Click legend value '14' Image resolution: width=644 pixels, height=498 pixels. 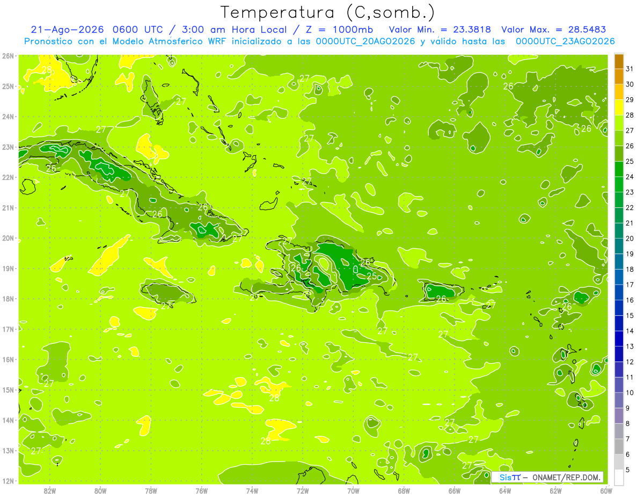[630, 331]
